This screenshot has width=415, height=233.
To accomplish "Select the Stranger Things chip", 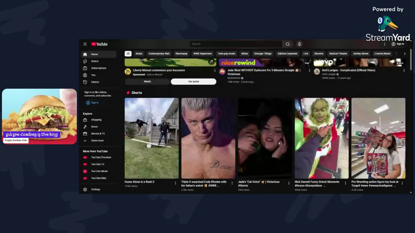I will tap(263, 54).
